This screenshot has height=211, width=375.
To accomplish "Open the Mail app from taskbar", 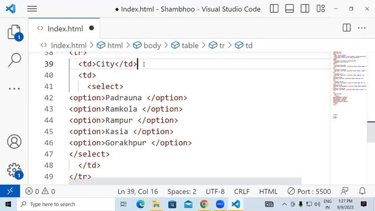I will coord(188,205).
